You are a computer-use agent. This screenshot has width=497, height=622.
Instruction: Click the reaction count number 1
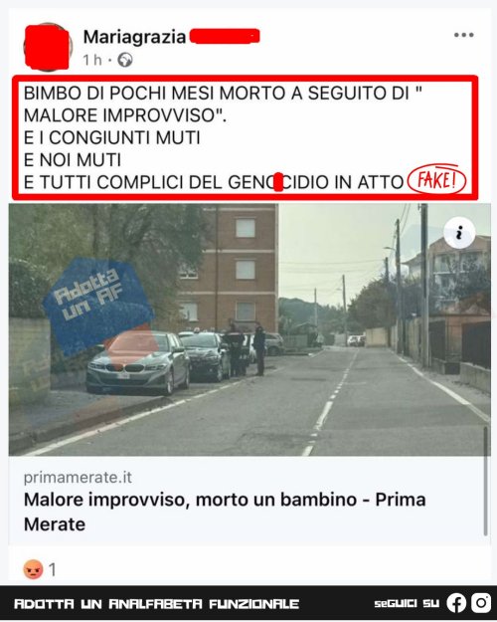[52, 570]
